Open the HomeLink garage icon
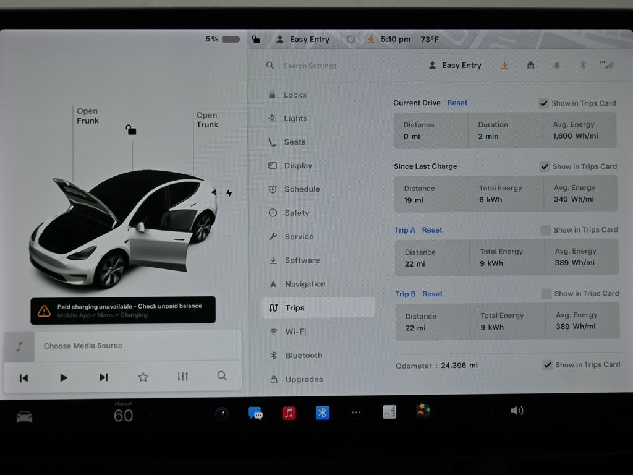Image resolution: width=633 pixels, height=475 pixels. click(530, 66)
